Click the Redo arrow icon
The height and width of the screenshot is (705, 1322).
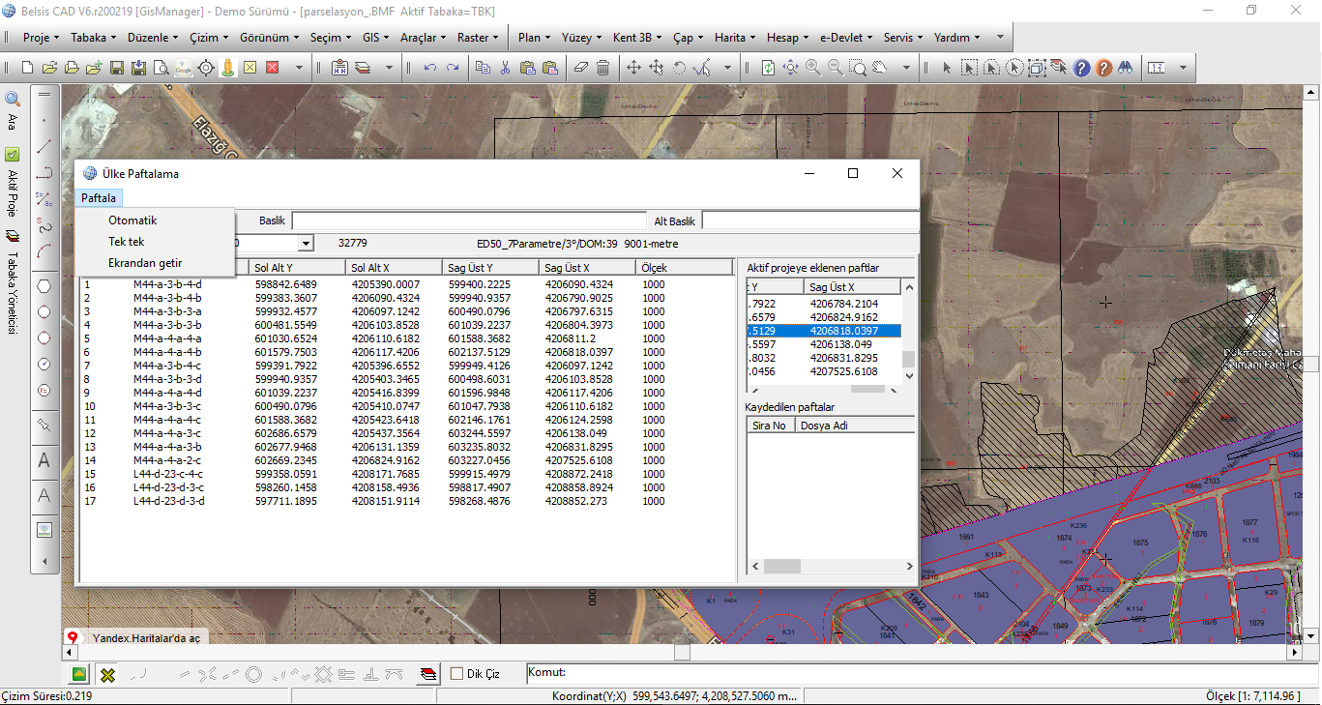coord(453,68)
